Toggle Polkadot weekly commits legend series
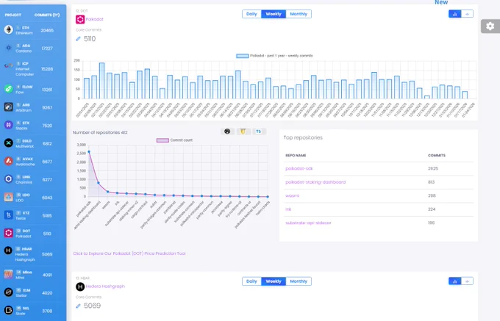 [274, 56]
